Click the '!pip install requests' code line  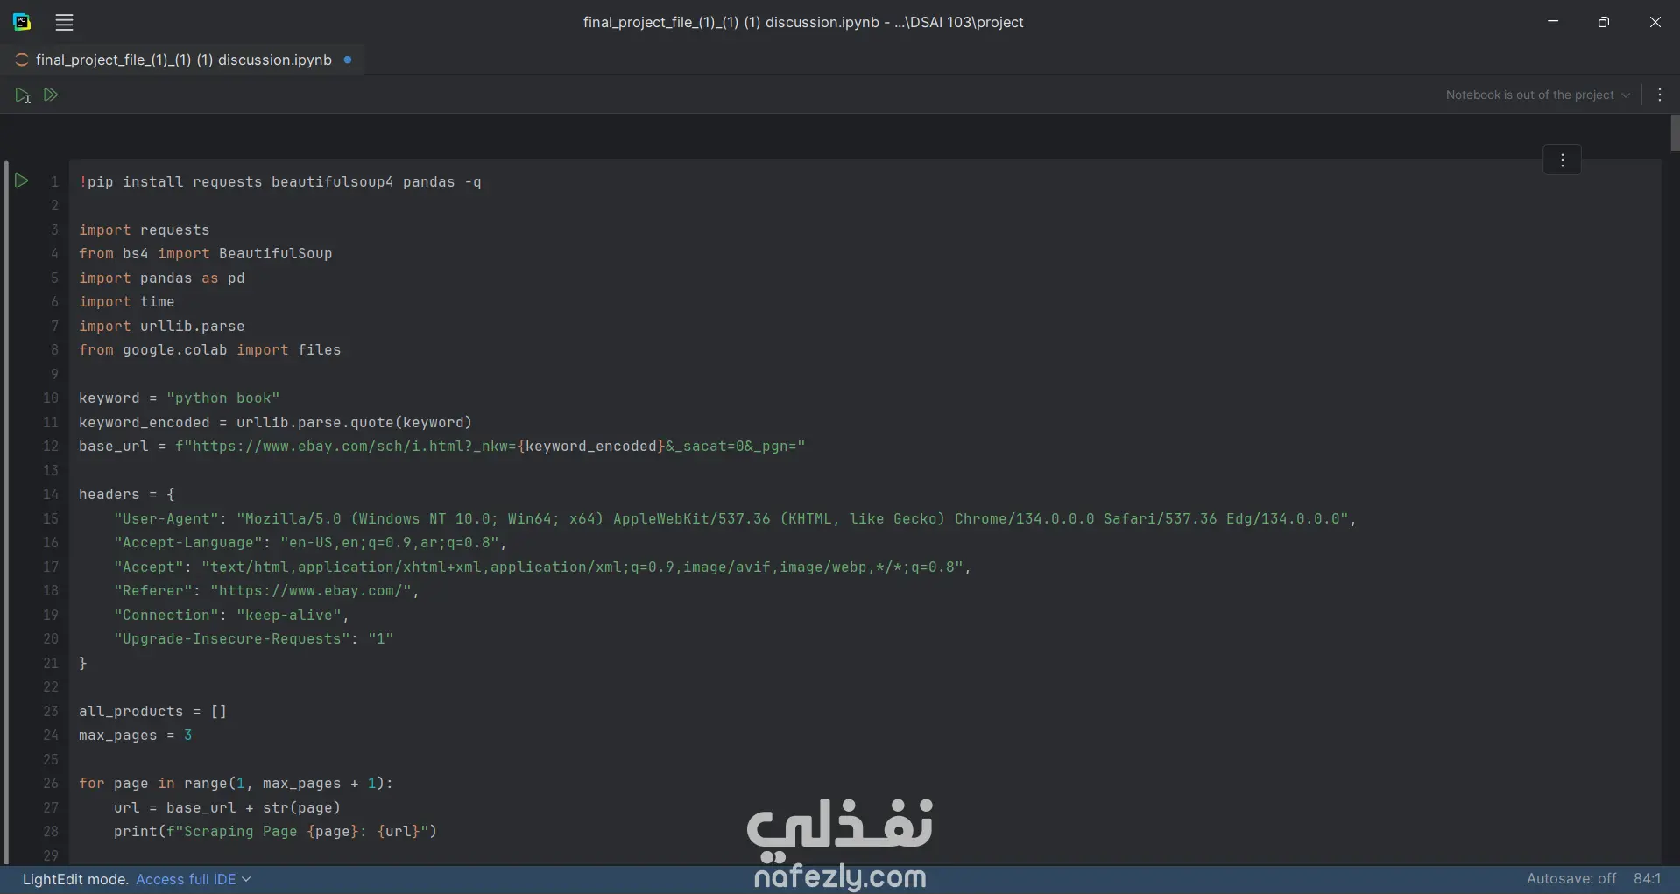pos(280,182)
